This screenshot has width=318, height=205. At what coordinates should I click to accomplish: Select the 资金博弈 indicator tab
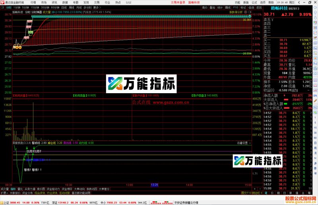[x=67, y=189]
